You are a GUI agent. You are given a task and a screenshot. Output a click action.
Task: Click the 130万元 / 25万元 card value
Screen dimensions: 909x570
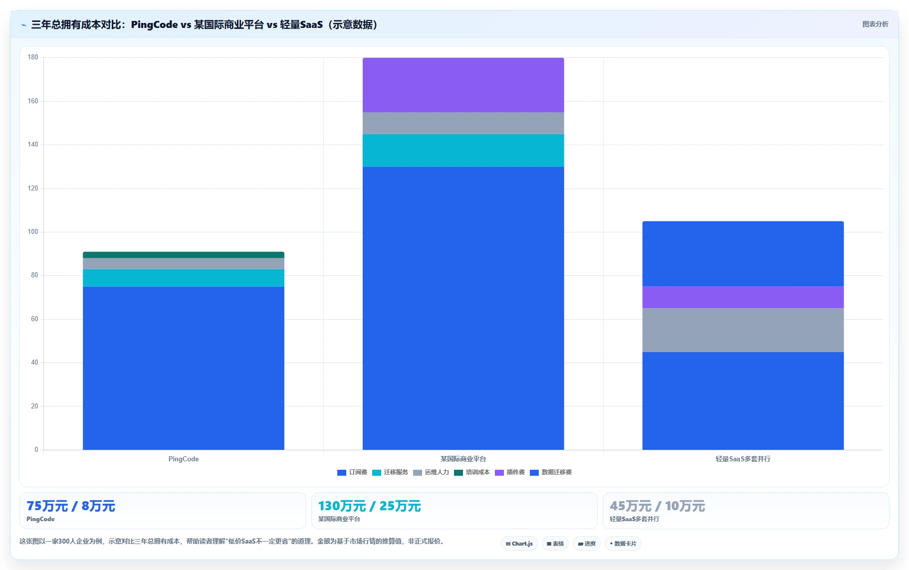(370, 506)
